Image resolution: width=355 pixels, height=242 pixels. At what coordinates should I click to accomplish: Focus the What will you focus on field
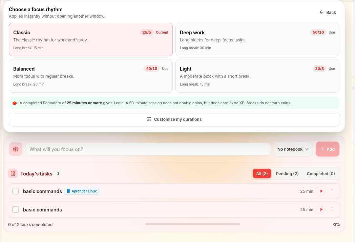tap(148, 149)
